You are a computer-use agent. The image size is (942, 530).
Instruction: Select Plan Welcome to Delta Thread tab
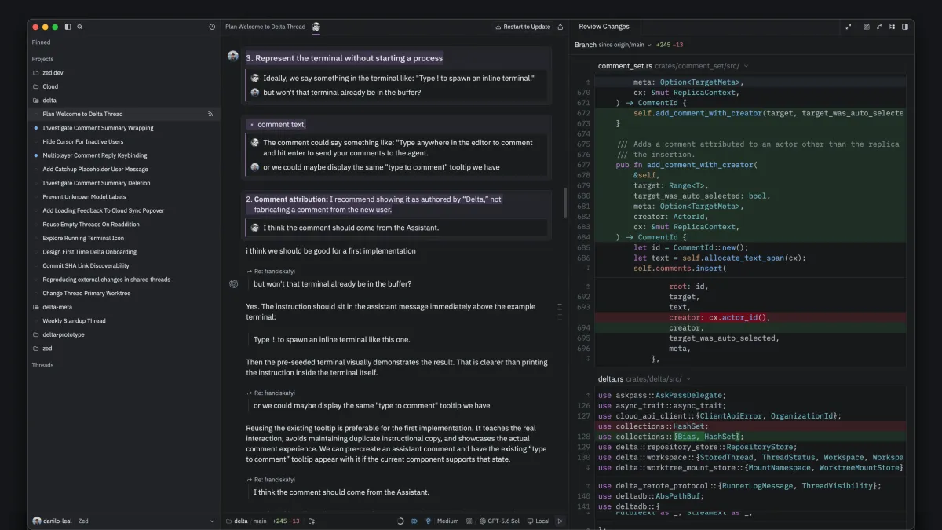click(265, 27)
